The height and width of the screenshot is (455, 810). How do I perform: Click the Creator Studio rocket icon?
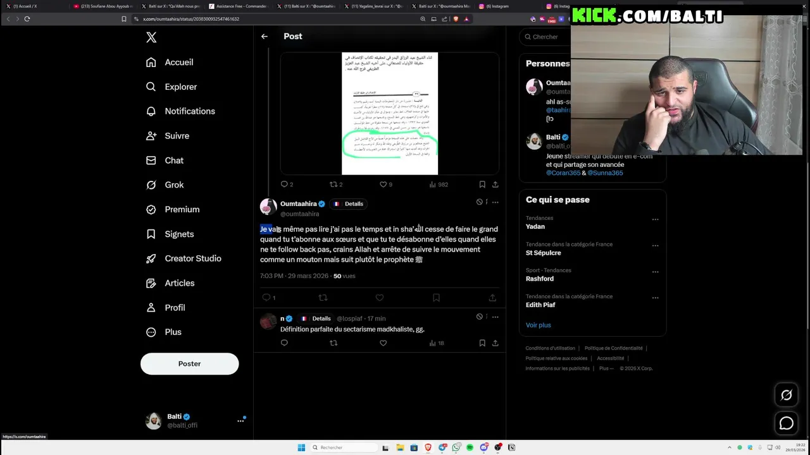click(151, 258)
